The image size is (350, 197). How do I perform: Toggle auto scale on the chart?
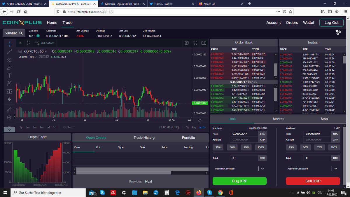coord(202,127)
